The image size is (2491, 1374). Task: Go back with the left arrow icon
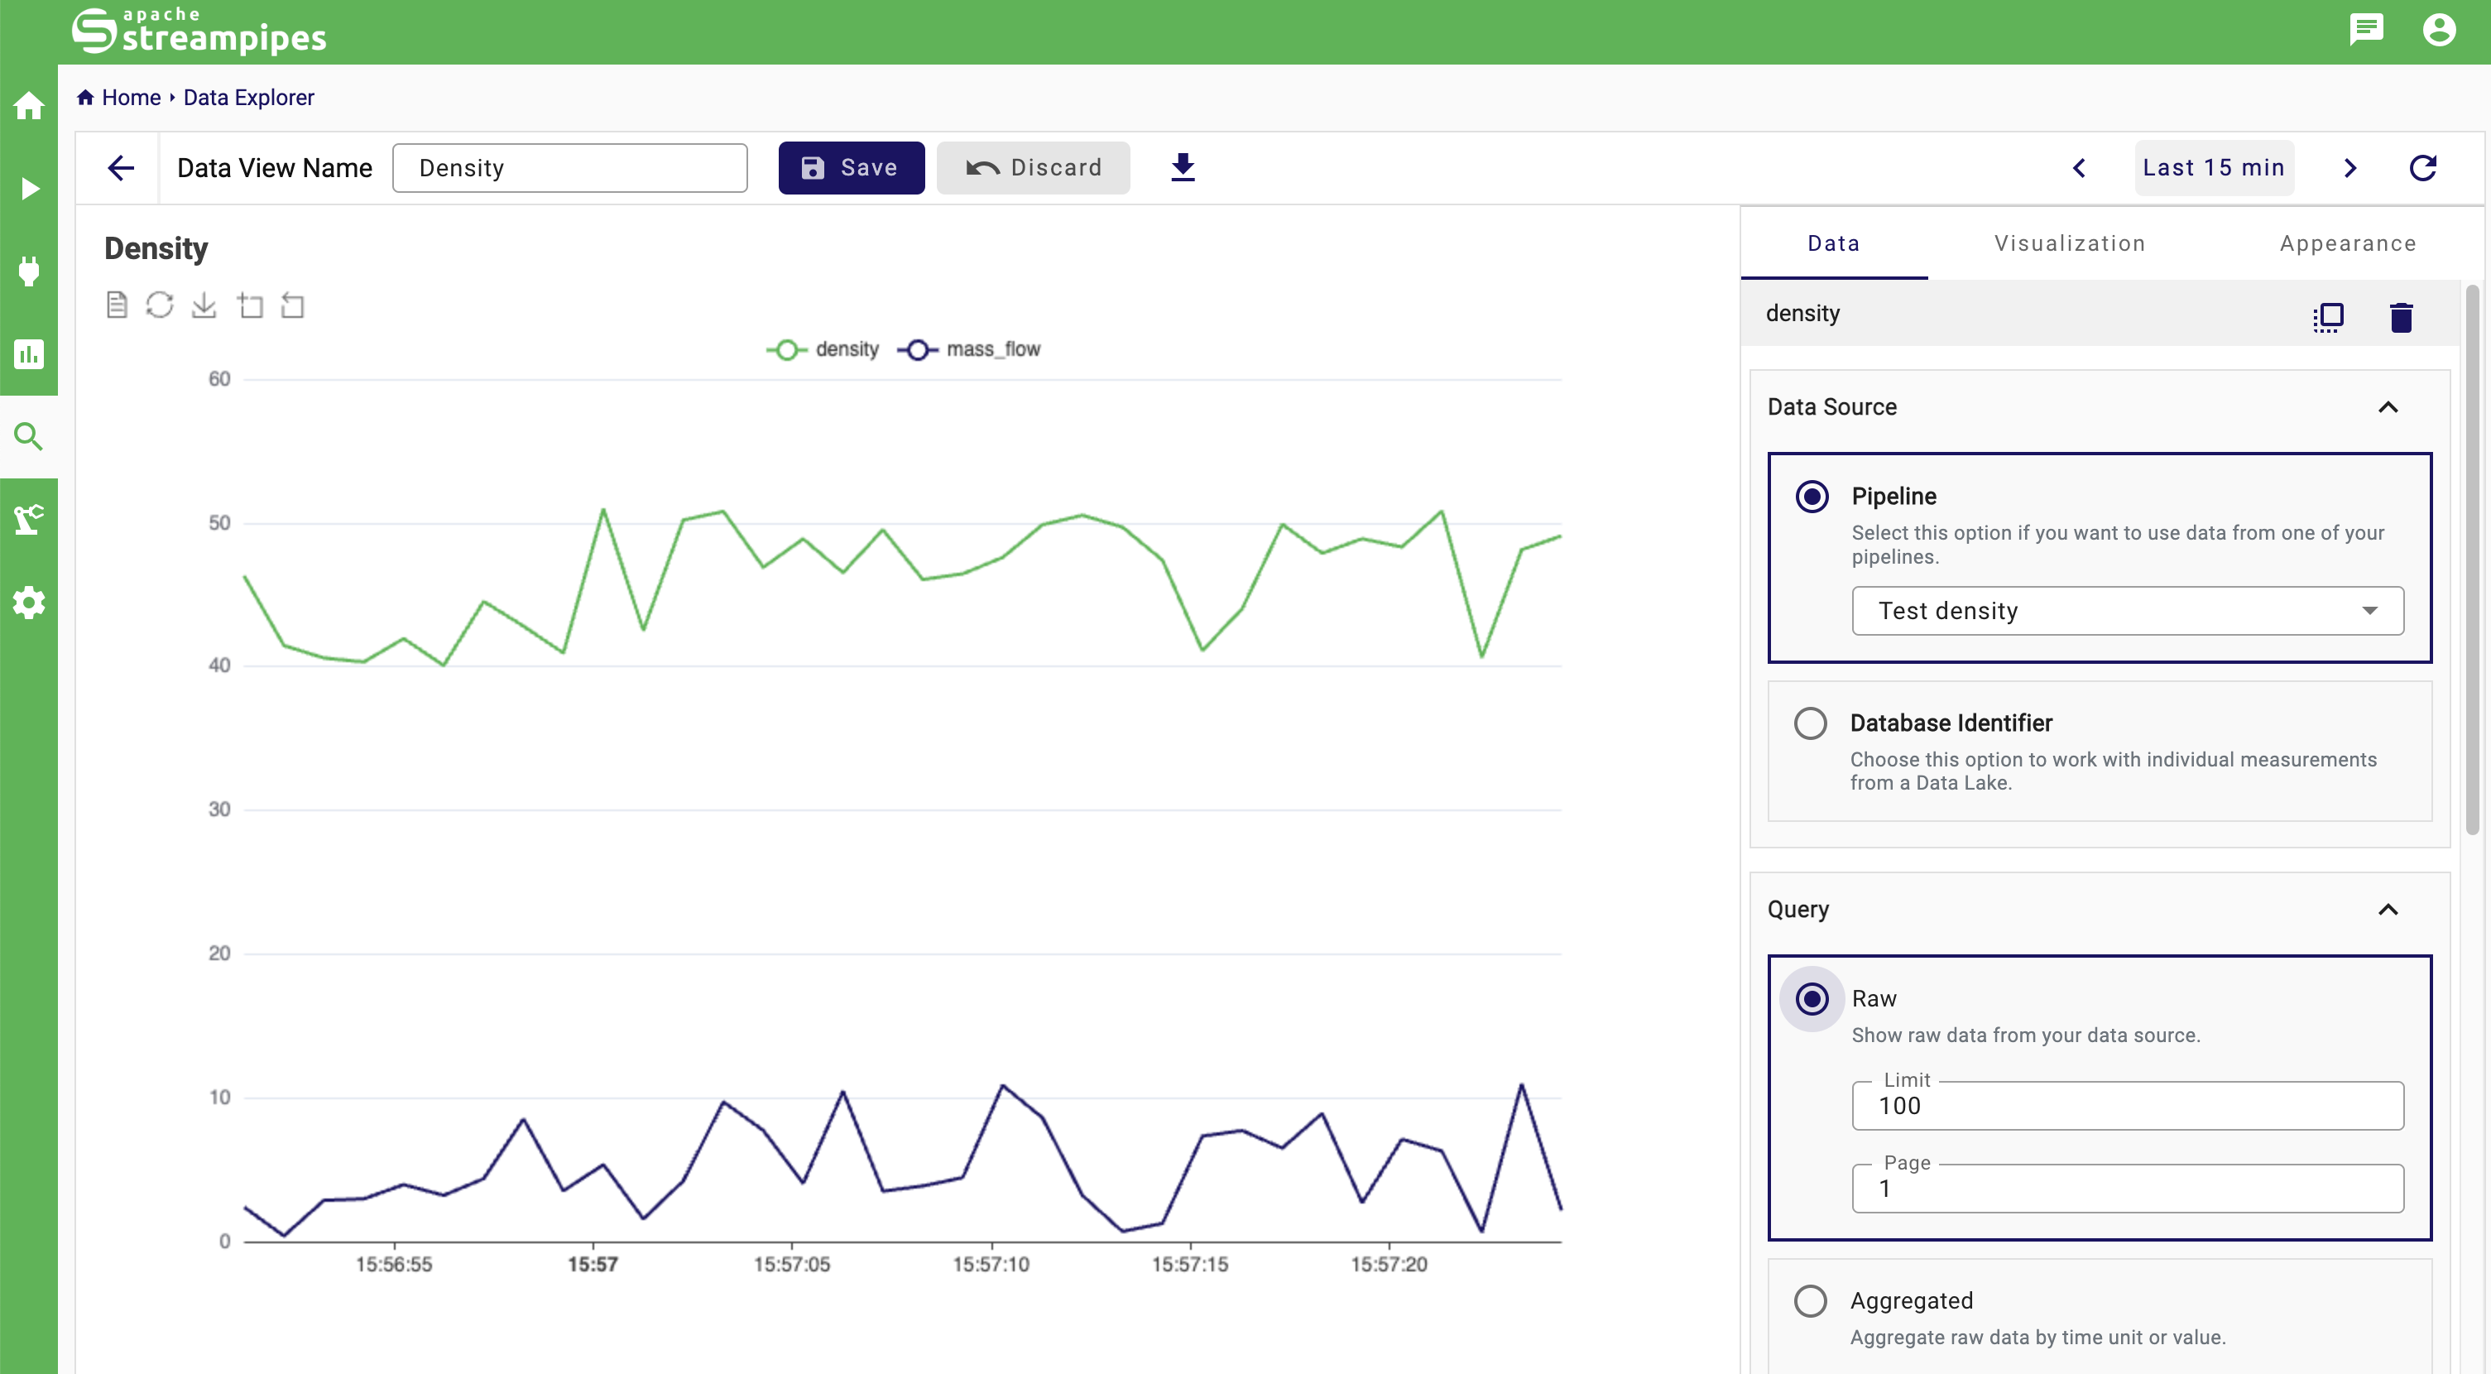120,167
